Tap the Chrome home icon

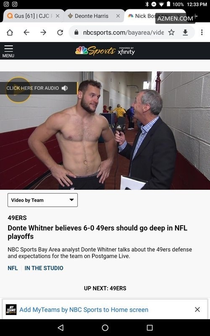coord(10,32)
